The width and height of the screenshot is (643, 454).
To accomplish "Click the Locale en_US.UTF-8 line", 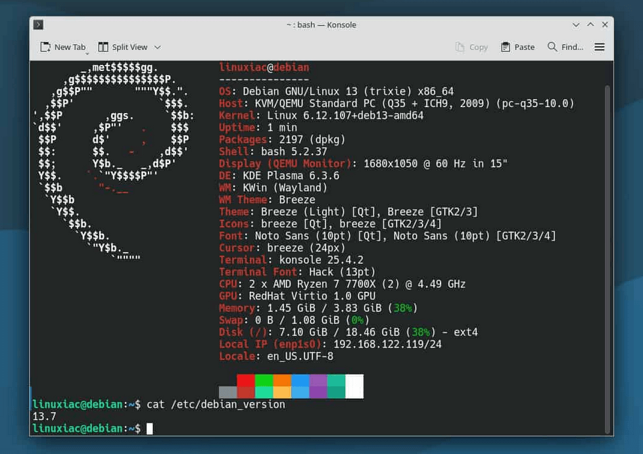I will tap(276, 356).
